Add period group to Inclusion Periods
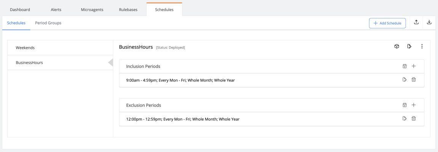The height and width of the screenshot is (152, 438). (404, 66)
